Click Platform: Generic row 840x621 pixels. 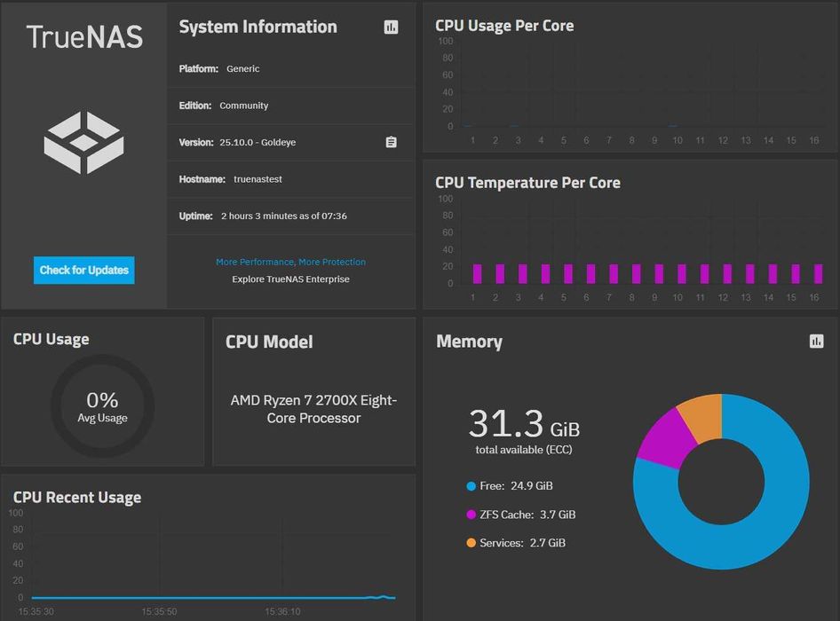291,68
